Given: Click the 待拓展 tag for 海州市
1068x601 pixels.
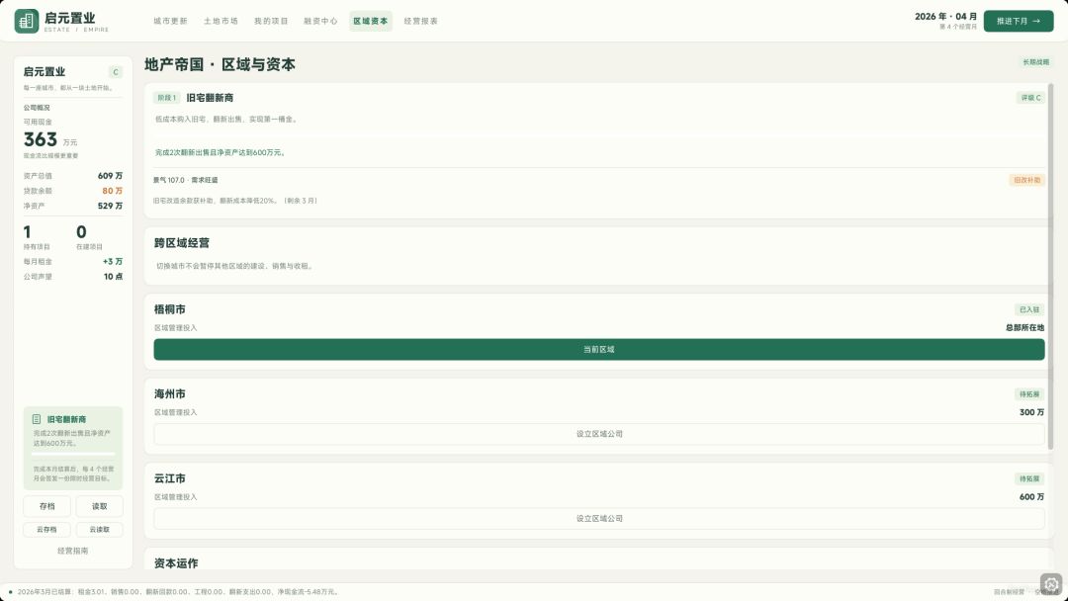Looking at the screenshot, I should [1029, 394].
